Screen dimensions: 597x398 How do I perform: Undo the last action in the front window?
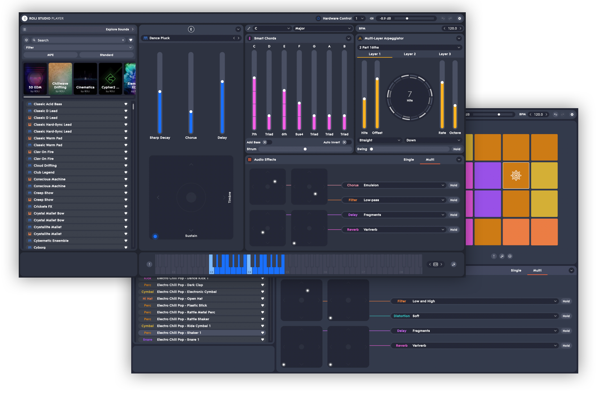(443, 18)
